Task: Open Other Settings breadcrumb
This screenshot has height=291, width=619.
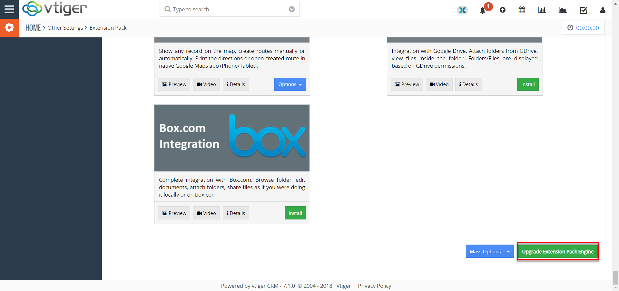Action: tap(65, 28)
